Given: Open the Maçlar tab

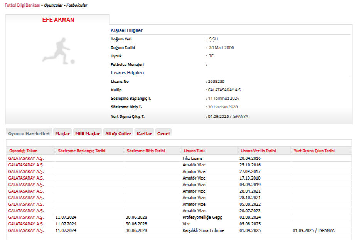Looking at the screenshot, I should 62,134.
